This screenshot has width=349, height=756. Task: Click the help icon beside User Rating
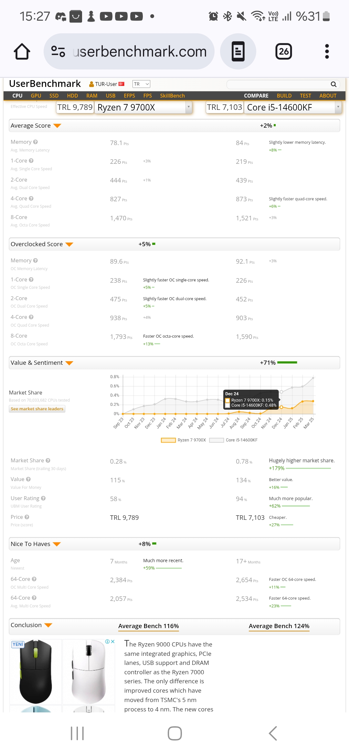(x=43, y=498)
